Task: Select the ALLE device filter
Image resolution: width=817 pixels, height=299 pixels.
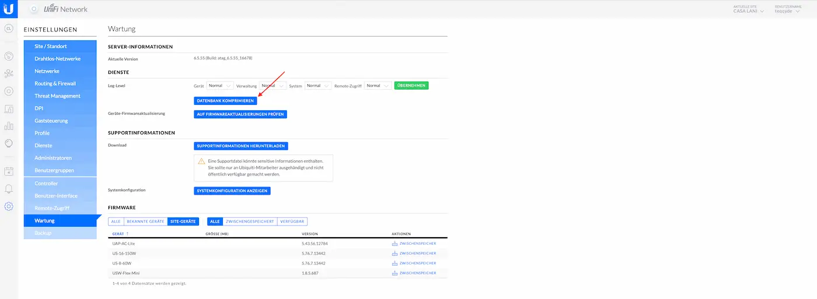Action: [116, 221]
